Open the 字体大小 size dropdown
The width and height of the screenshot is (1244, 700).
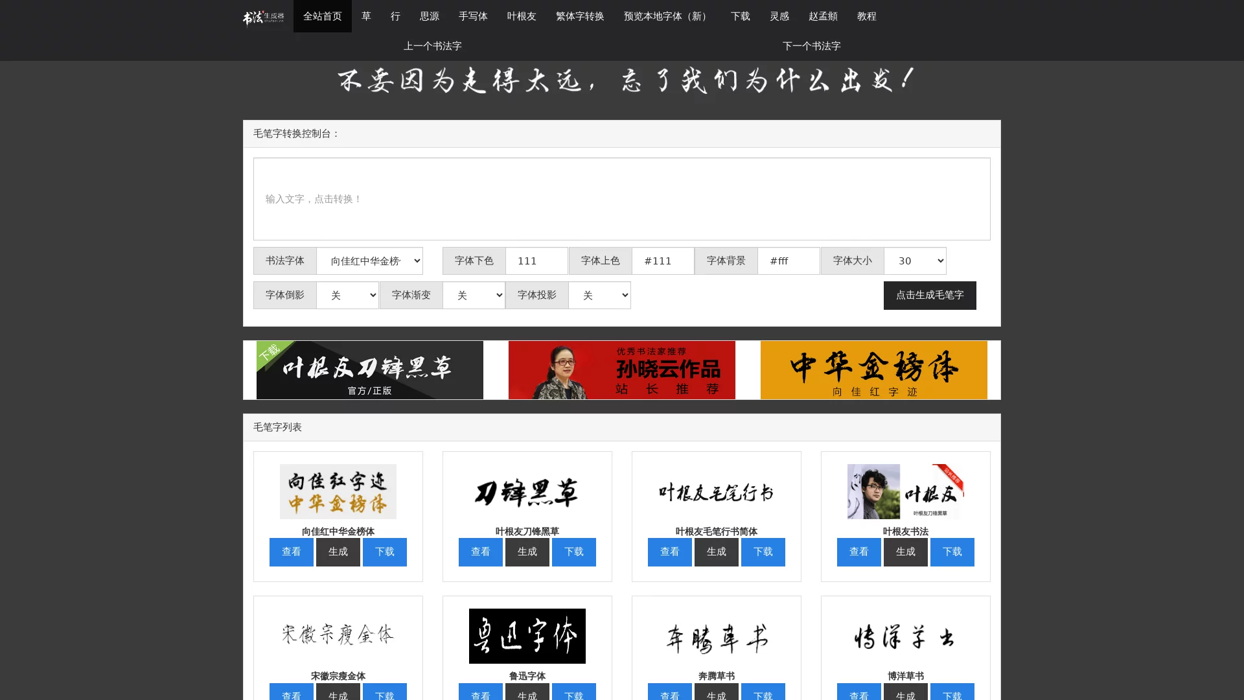pos(915,261)
